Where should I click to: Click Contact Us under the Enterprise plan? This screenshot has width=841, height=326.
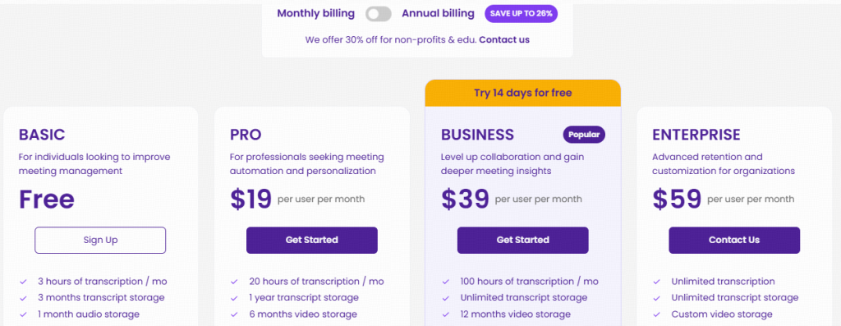click(x=734, y=241)
